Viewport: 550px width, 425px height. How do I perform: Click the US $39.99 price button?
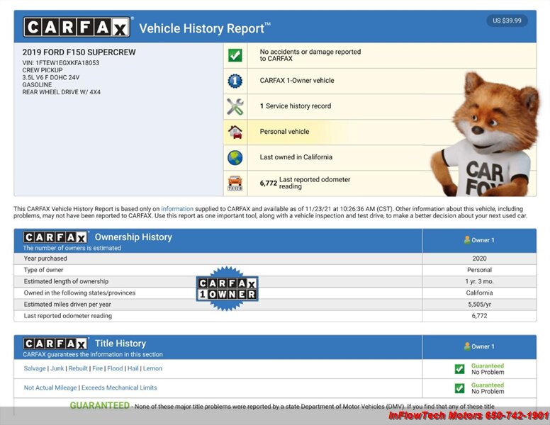(507, 21)
